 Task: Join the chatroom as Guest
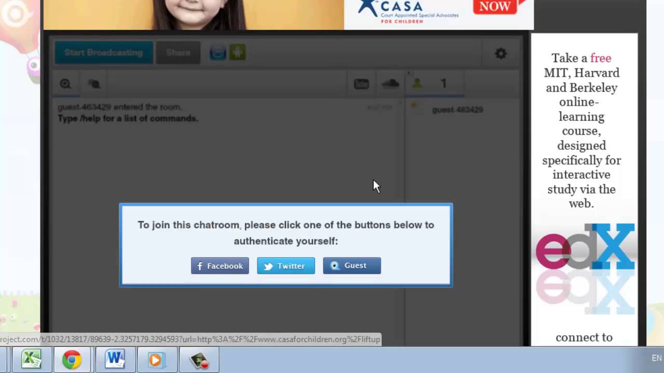coord(352,266)
